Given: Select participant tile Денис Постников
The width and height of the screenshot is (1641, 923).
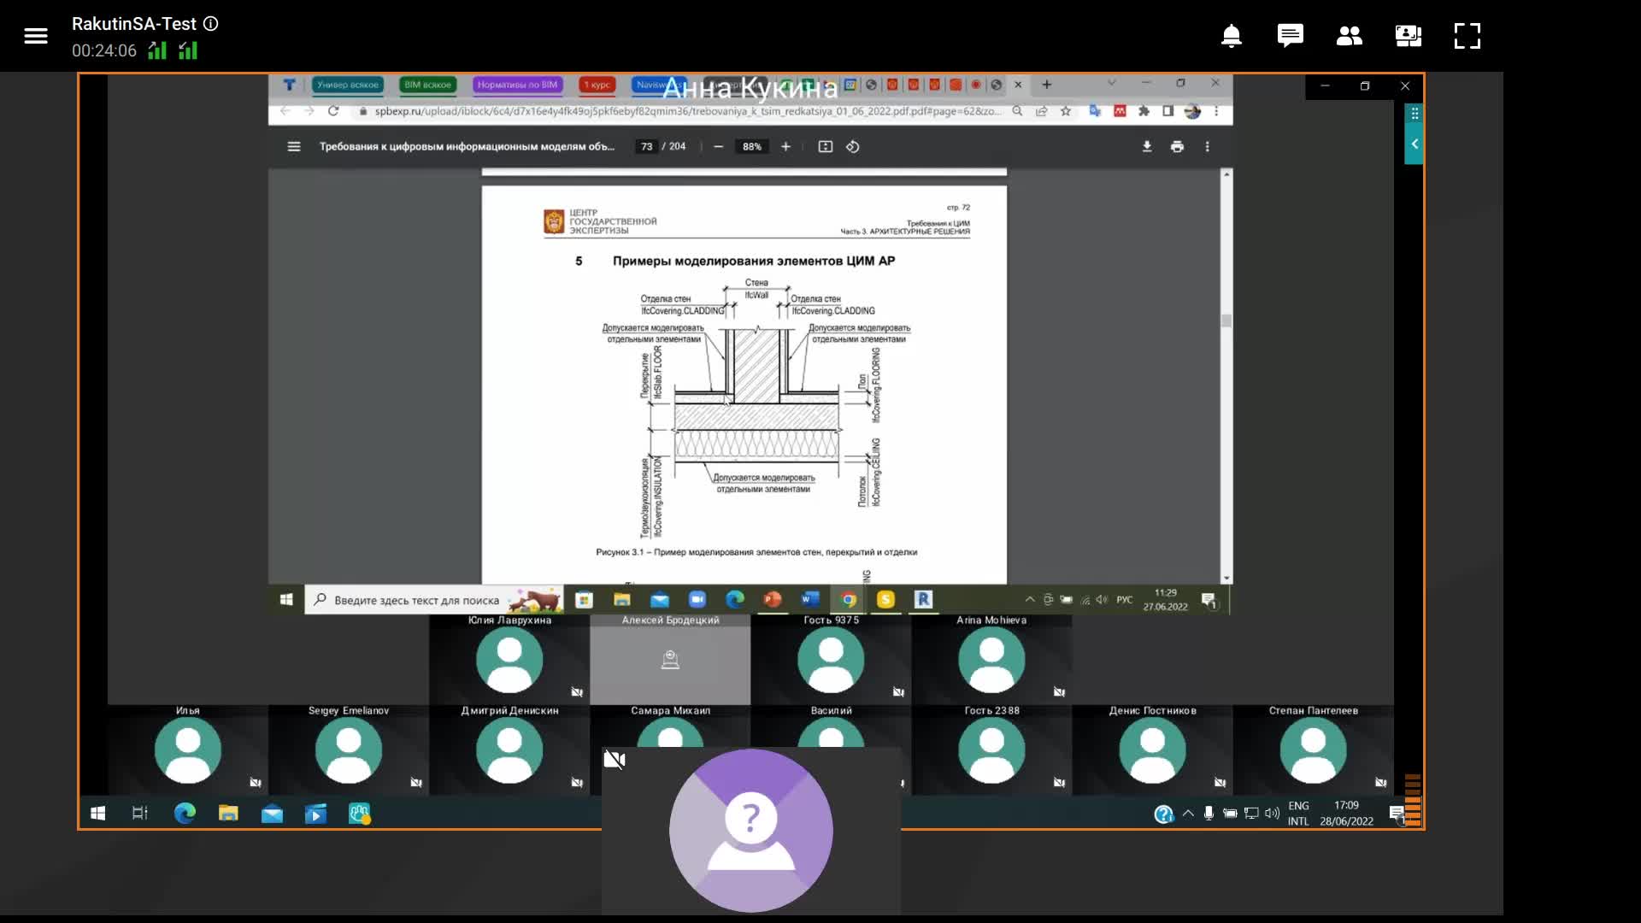Looking at the screenshot, I should [1152, 750].
